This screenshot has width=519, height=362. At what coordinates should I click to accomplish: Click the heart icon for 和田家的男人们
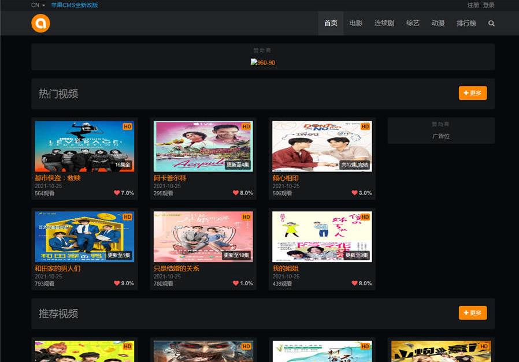pos(117,283)
